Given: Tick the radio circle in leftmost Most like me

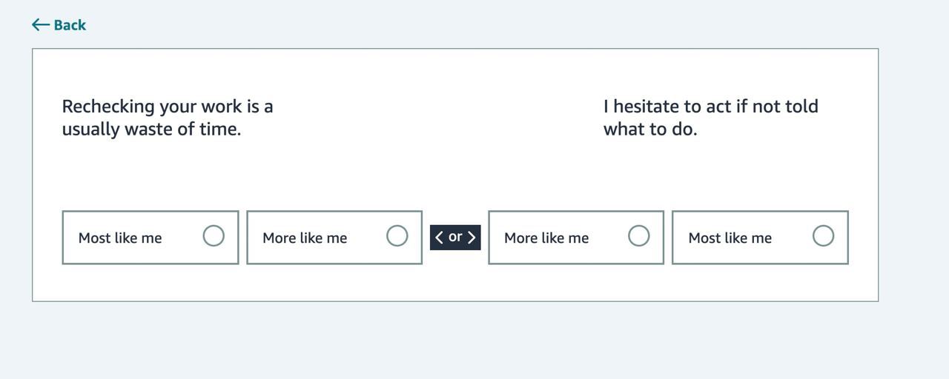Looking at the screenshot, I should [214, 236].
